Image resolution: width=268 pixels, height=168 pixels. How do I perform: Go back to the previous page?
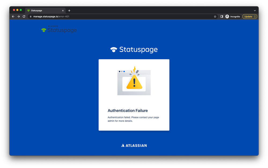(13, 17)
